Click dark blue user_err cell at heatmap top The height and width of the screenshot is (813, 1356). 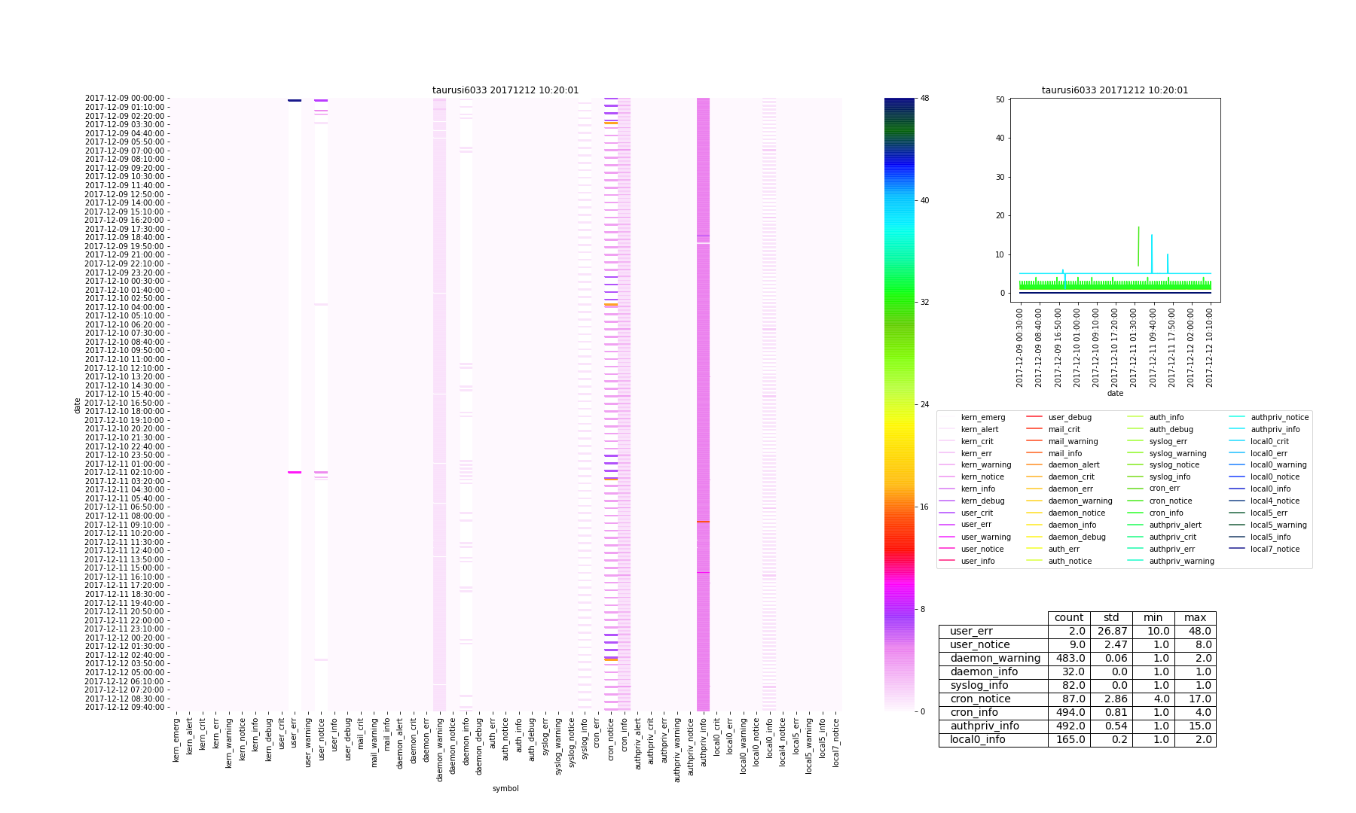pos(295,100)
